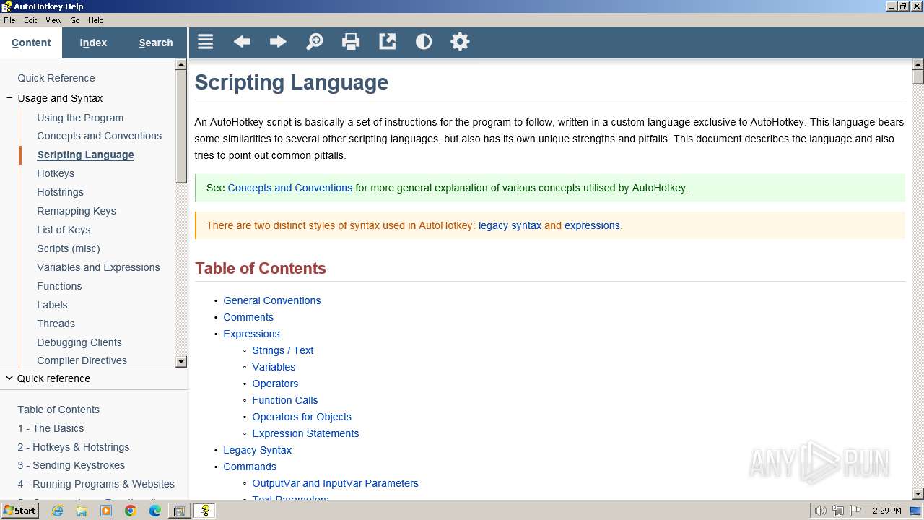Open the Hotstrings sidebar entry
Image resolution: width=924 pixels, height=520 pixels.
(x=61, y=192)
